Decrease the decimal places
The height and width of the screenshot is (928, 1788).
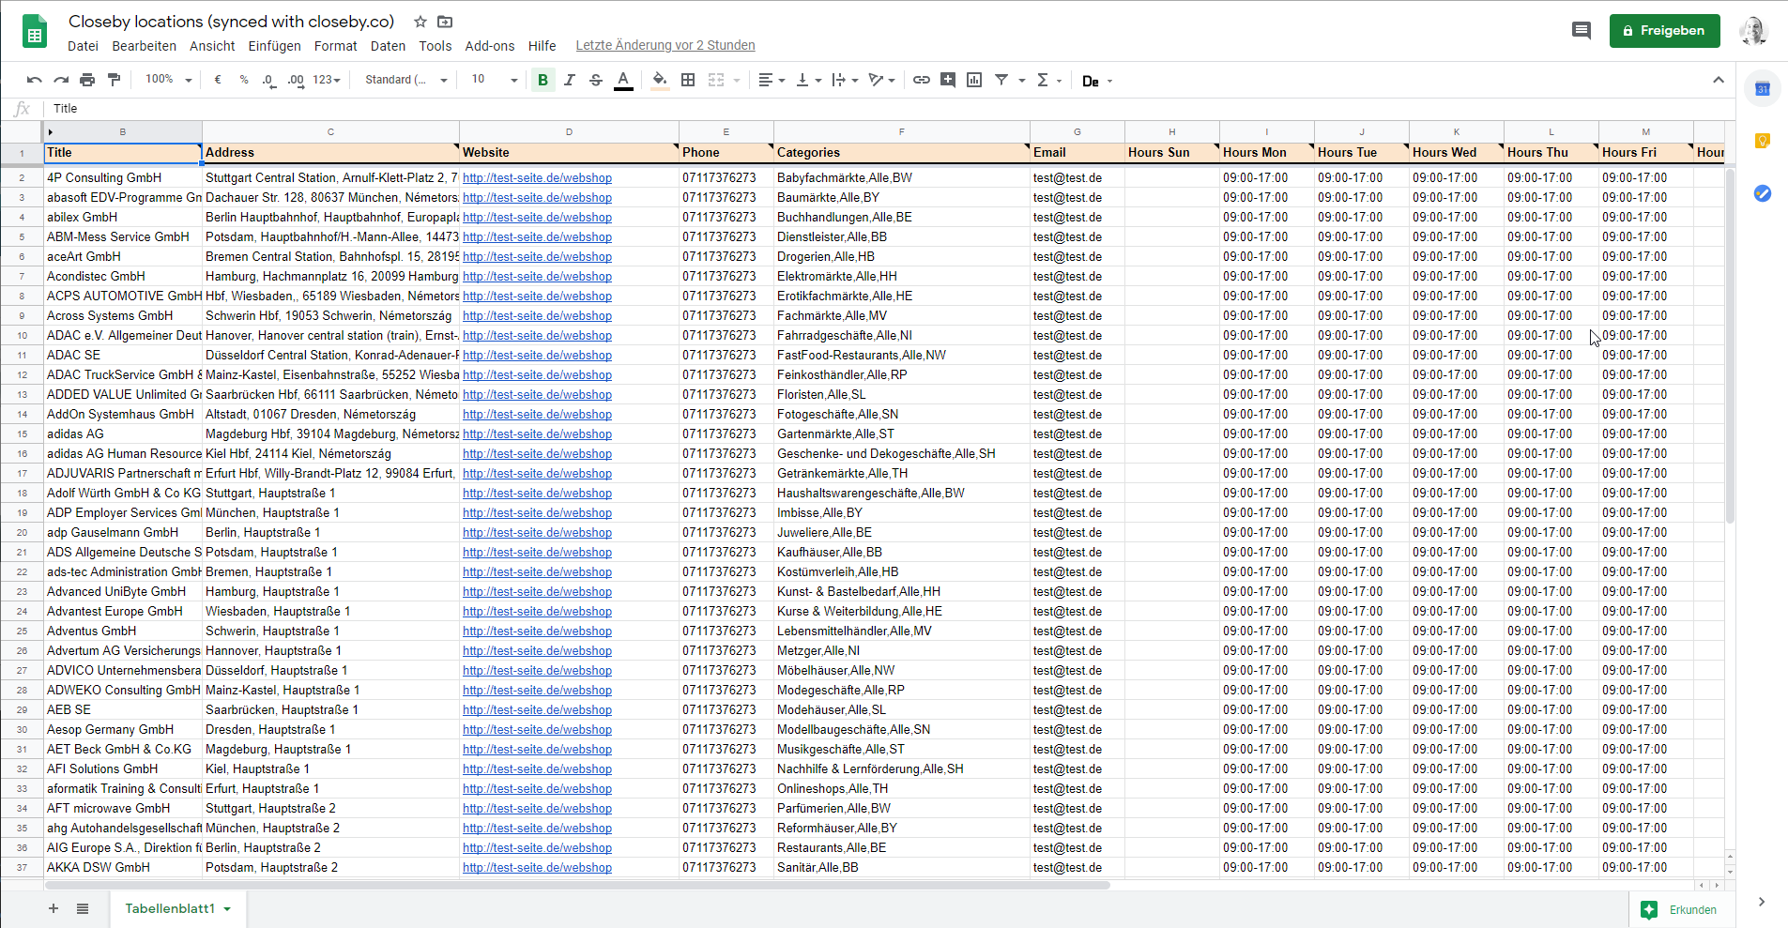(269, 81)
